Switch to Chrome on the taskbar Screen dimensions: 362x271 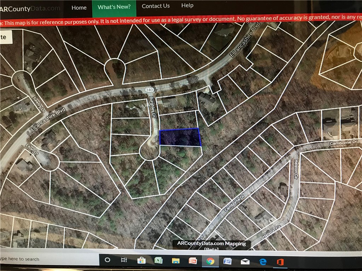210,261
